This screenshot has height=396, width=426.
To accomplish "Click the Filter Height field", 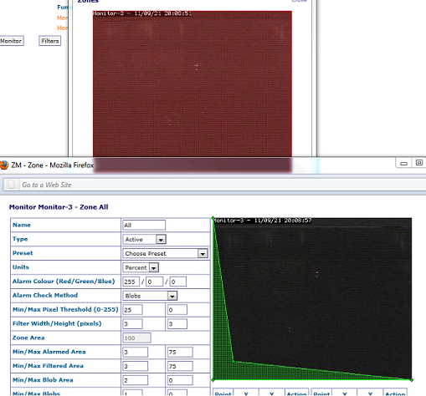I will coord(177,324).
